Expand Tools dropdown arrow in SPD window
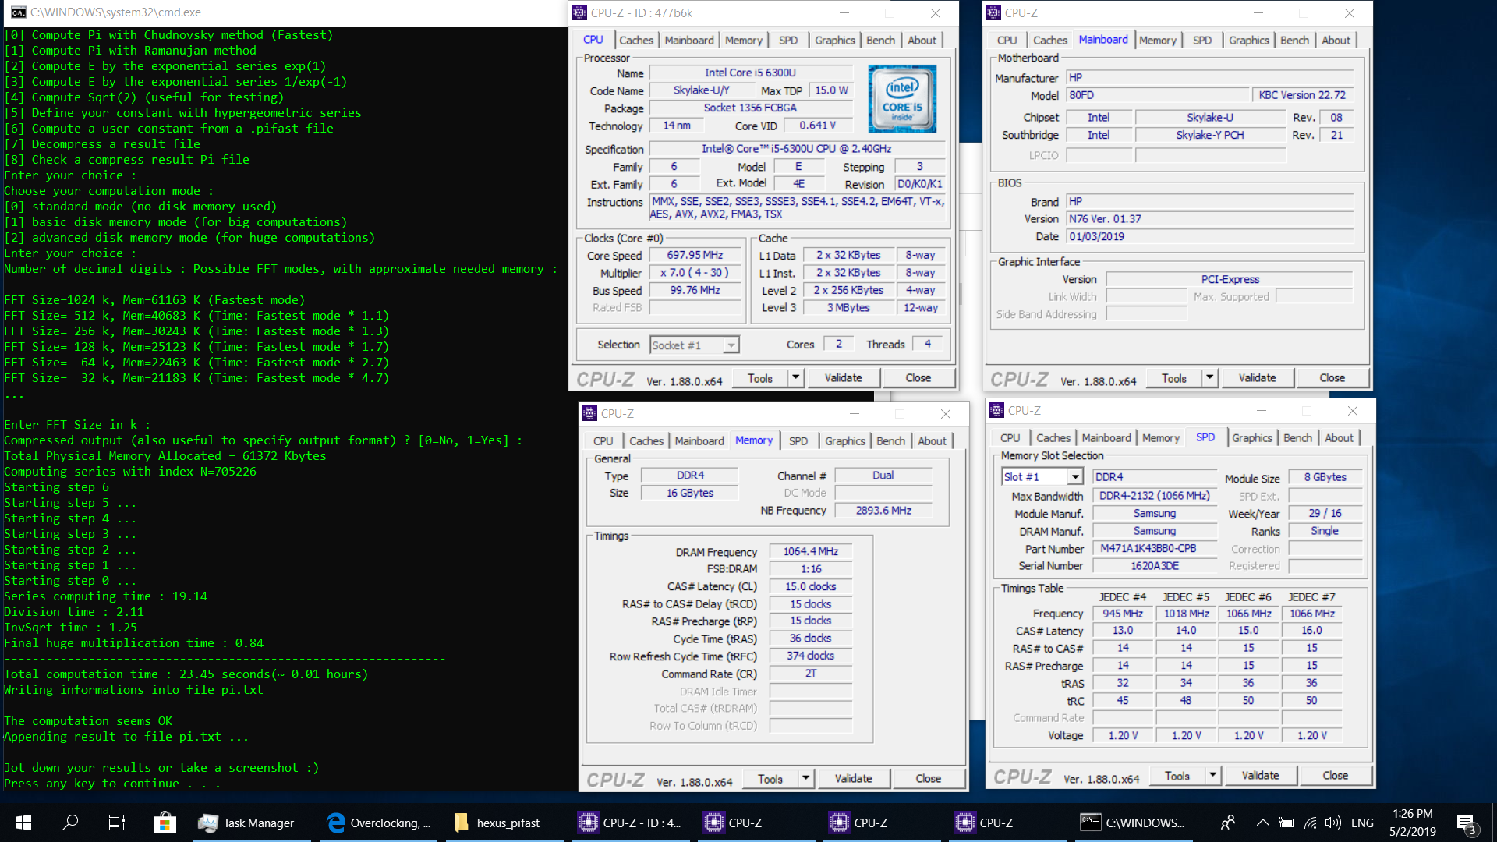The image size is (1497, 842). [1212, 776]
